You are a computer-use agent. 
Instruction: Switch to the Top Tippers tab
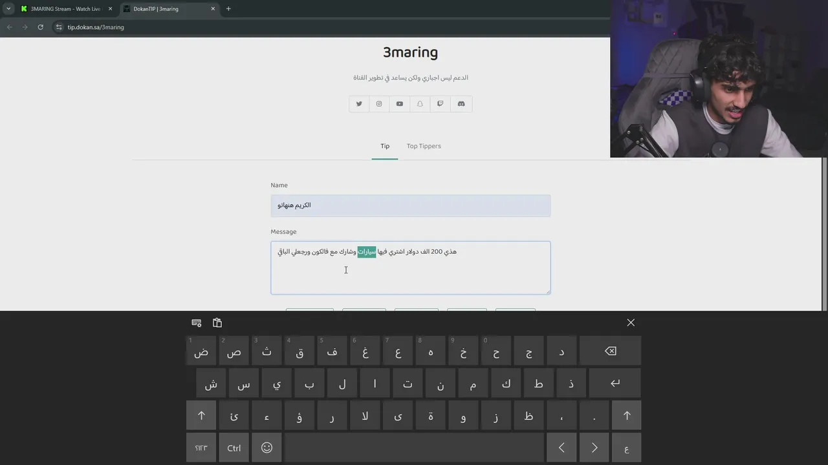pos(424,146)
